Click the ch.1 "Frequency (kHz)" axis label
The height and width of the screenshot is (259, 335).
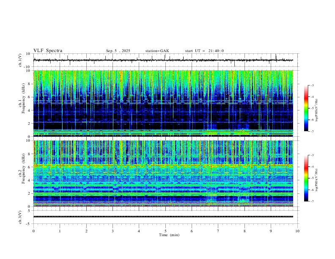(23, 99)
